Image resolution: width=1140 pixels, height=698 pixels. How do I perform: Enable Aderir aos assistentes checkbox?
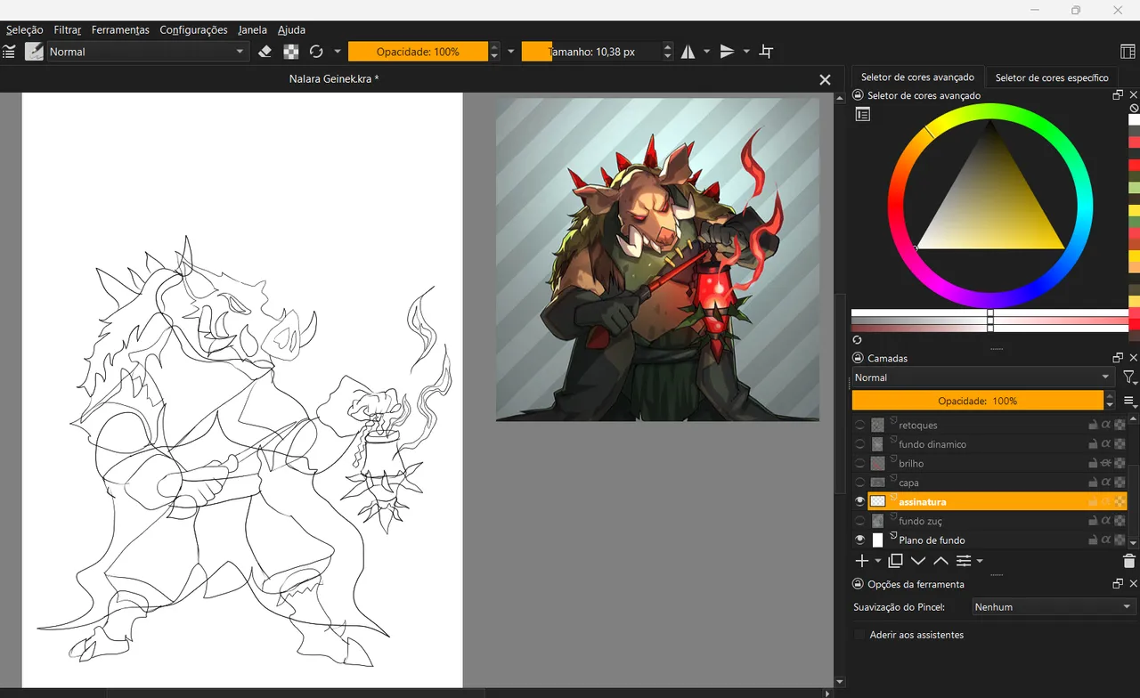point(859,635)
